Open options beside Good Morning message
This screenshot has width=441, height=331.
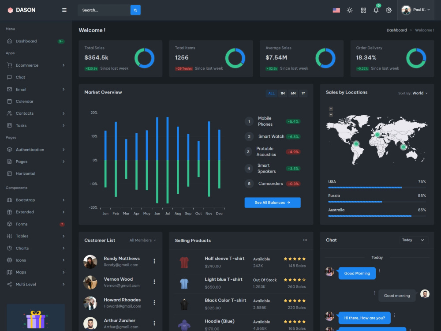coord(379,271)
